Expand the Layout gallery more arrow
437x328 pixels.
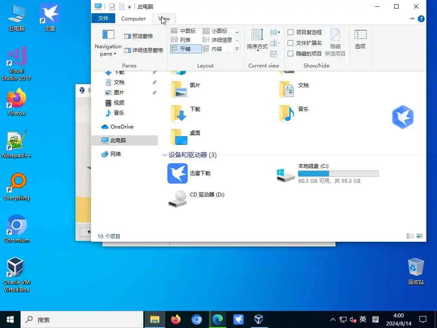(237, 49)
